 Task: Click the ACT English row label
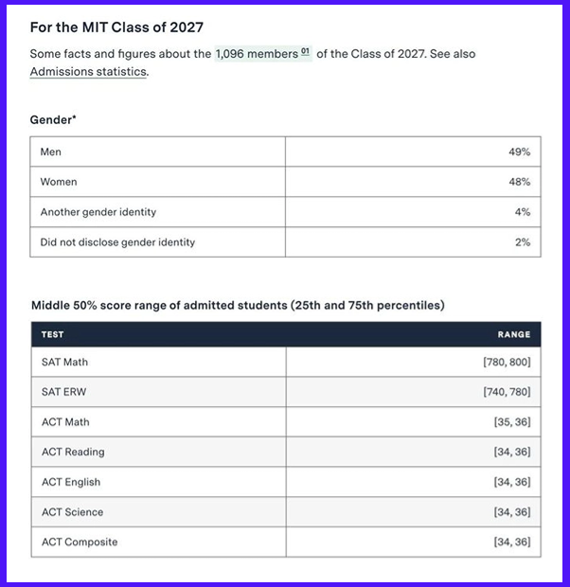(71, 482)
